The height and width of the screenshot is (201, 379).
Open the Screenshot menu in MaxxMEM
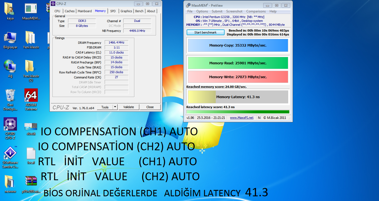click(234, 11)
